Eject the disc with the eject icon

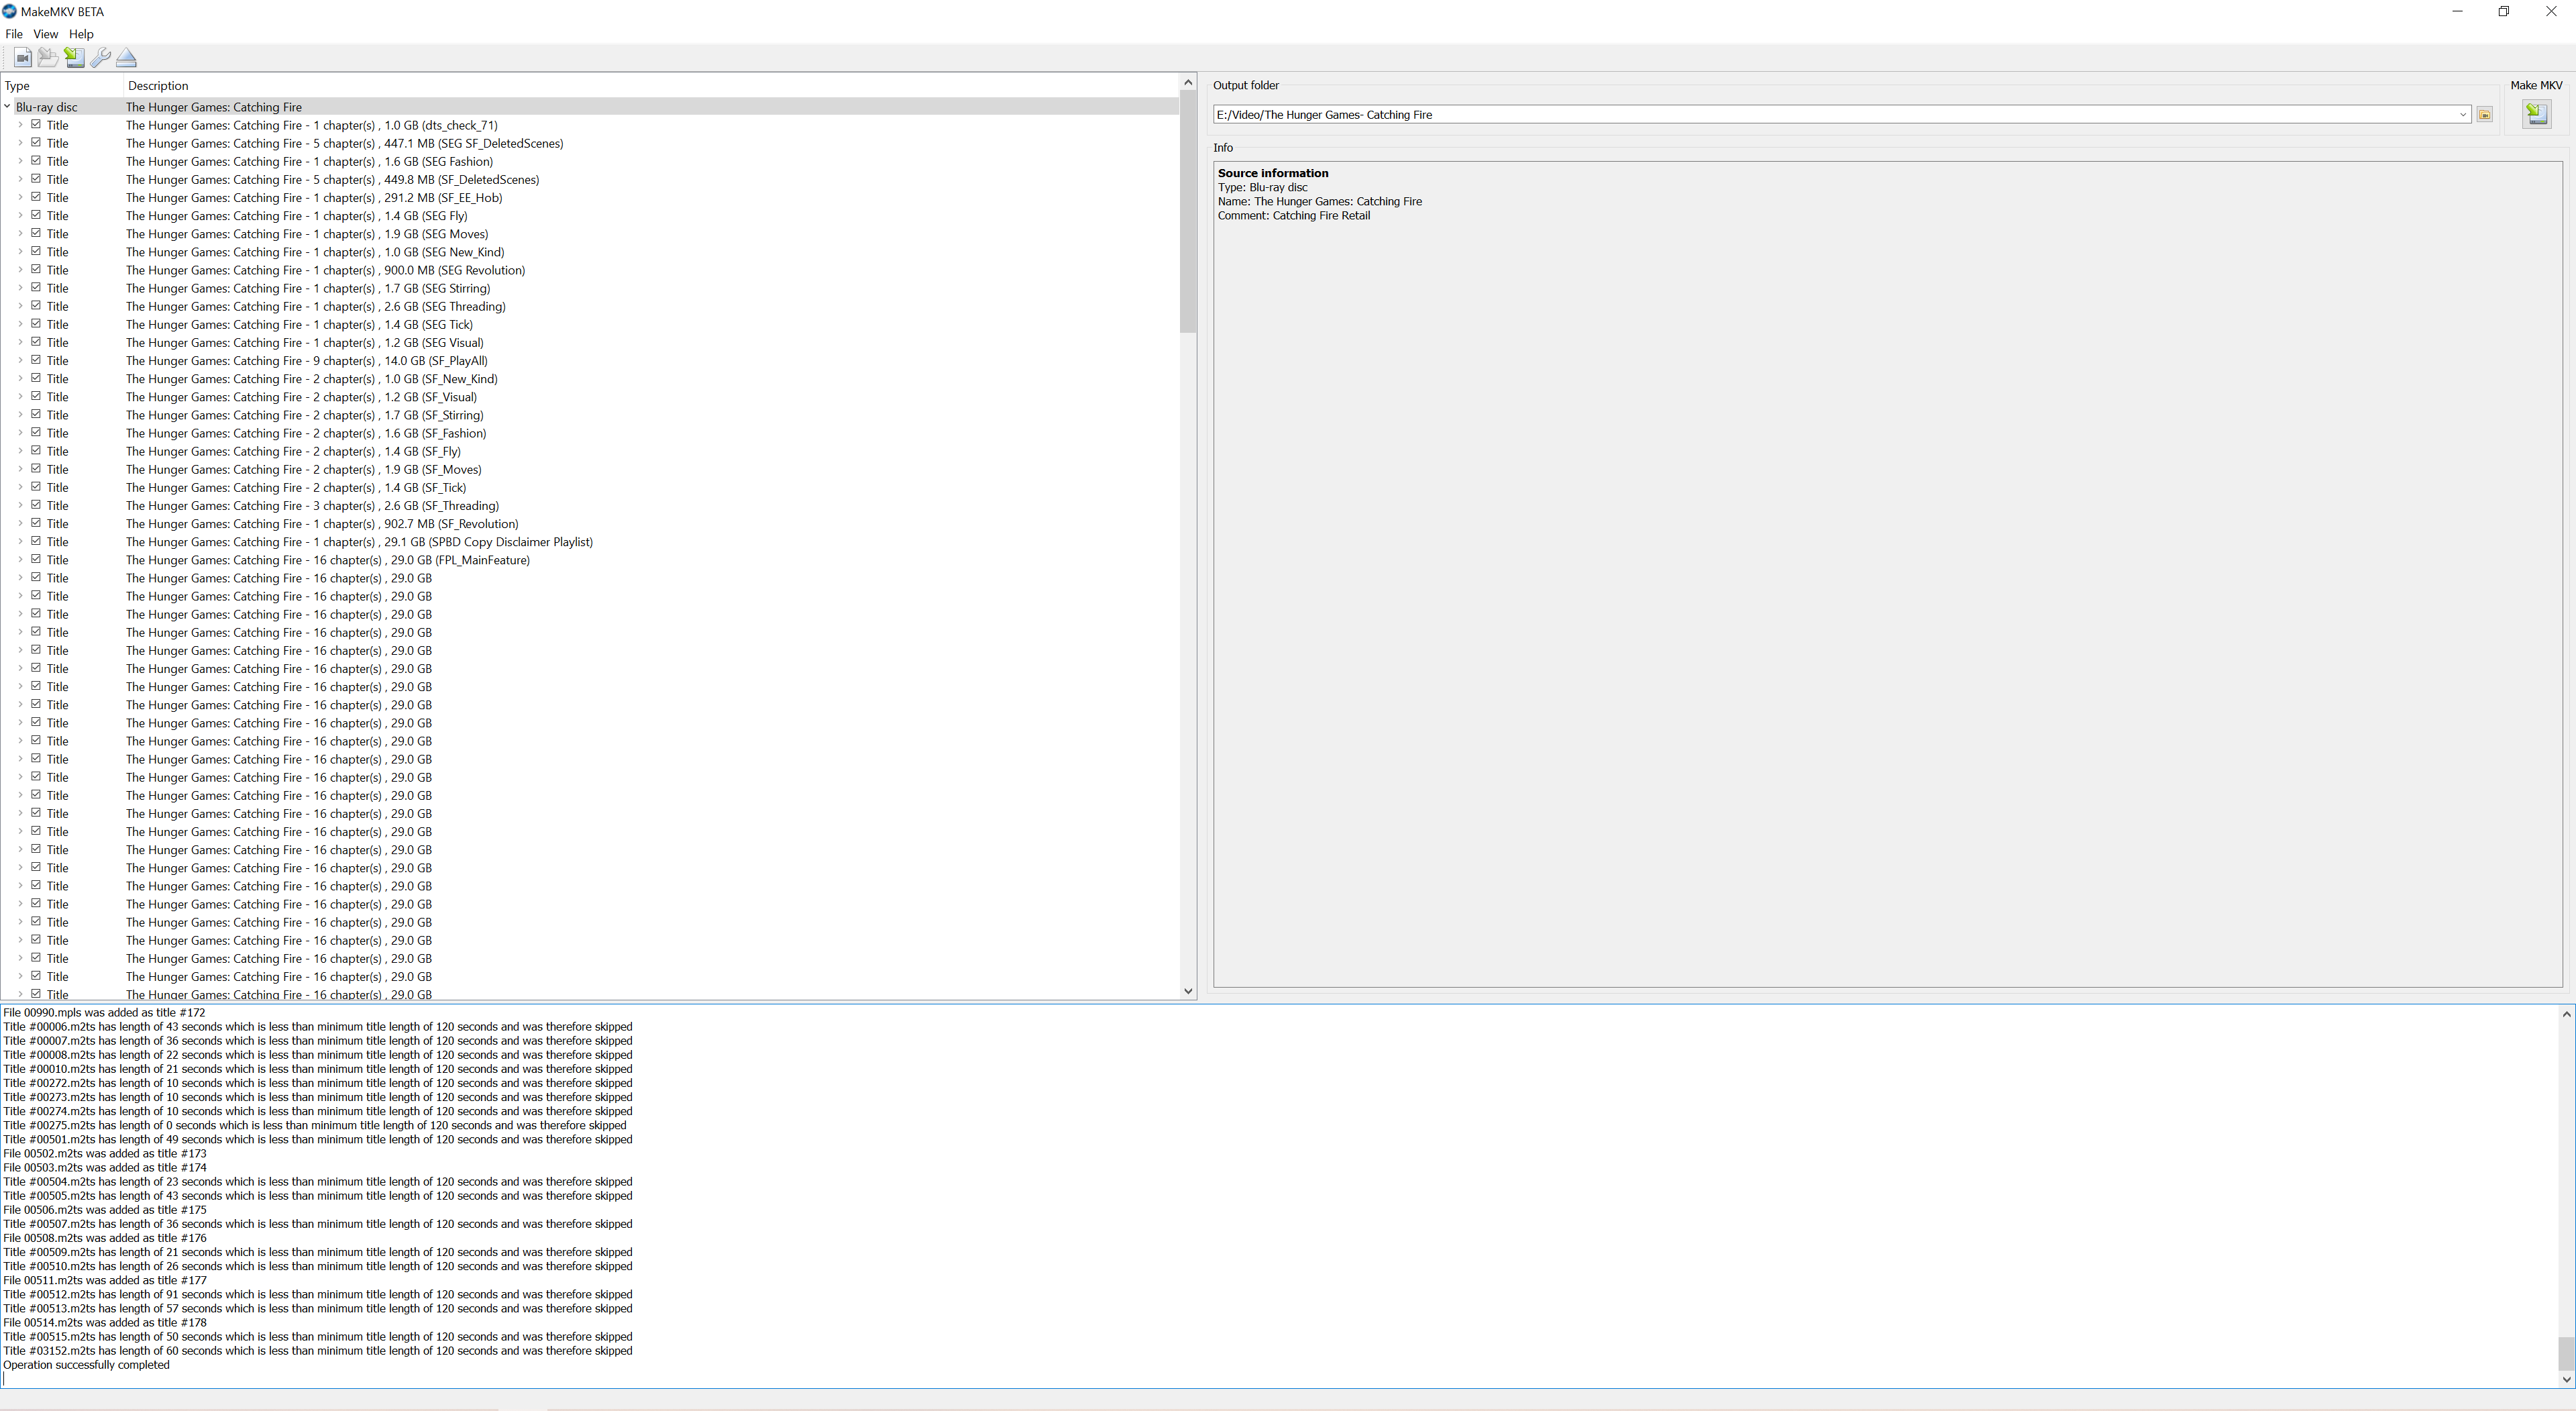coord(126,58)
